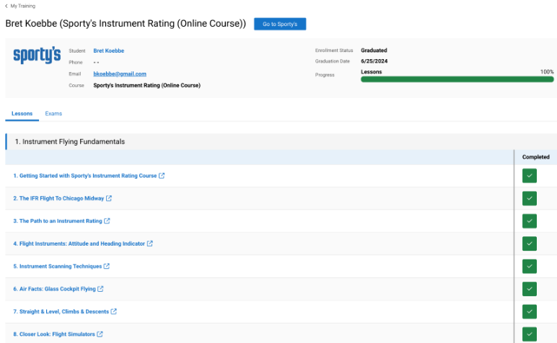Open external link icon for Attitude and Heading Indicator lesson

(x=150, y=244)
